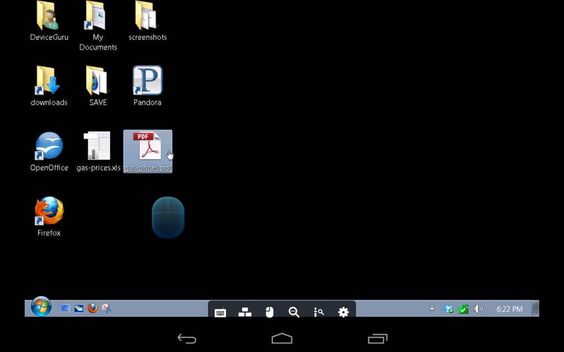Screen dimensions: 564x352
Task: Show the on-screen keyboard
Action: tap(220, 312)
